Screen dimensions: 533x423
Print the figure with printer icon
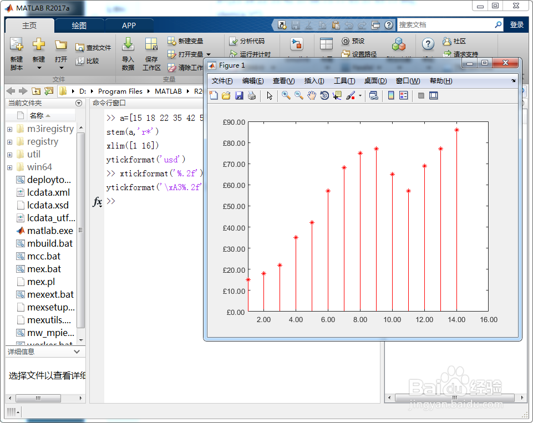click(252, 96)
